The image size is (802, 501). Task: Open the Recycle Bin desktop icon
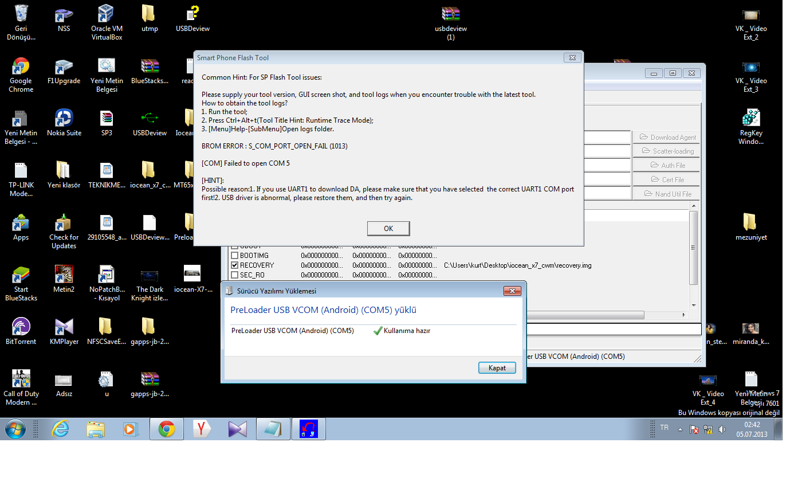coord(21,22)
